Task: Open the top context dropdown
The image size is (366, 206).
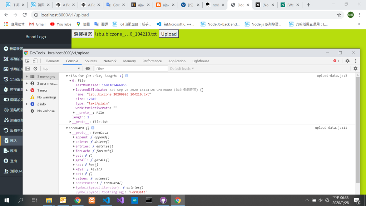Action: [x=61, y=69]
